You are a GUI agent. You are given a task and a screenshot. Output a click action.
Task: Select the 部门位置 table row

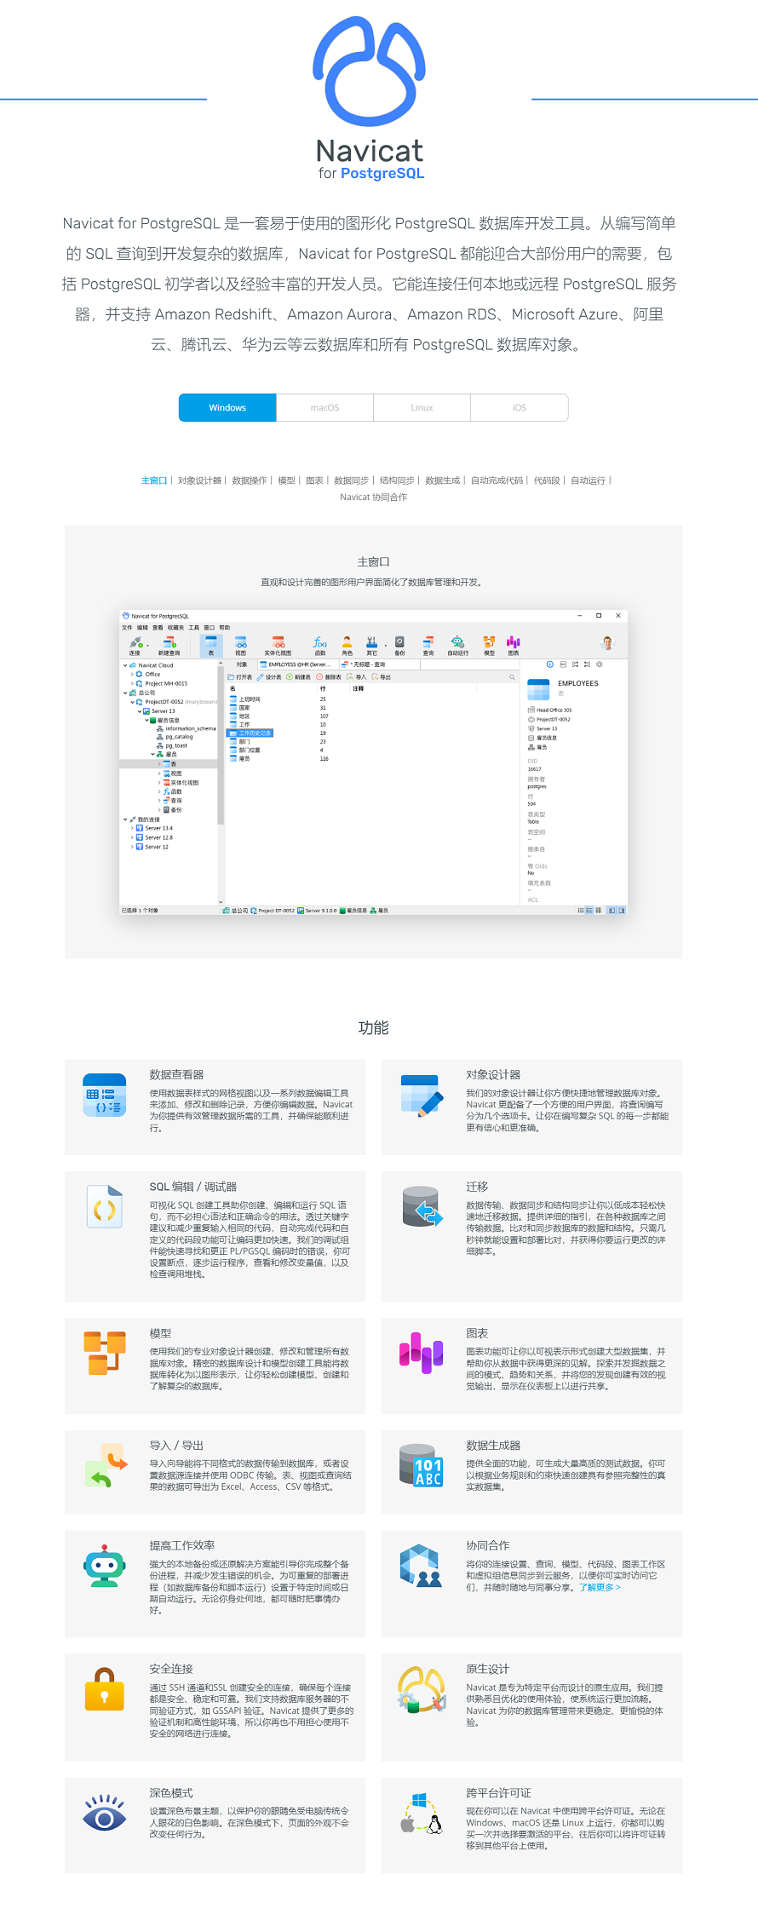245,750
